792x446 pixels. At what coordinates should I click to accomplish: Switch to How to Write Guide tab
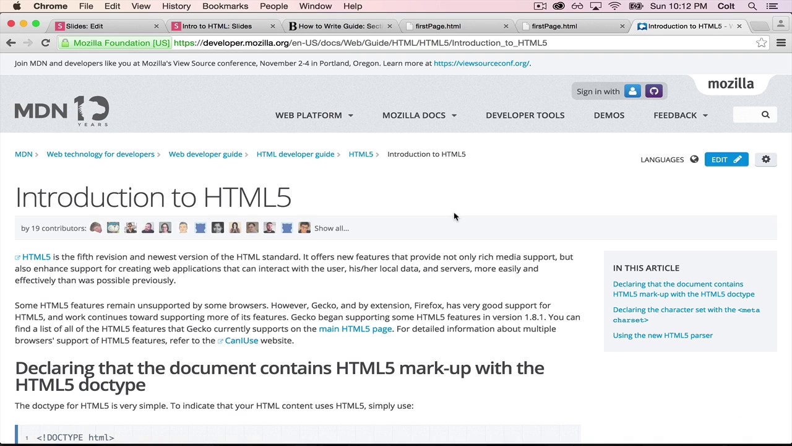pyautogui.click(x=339, y=26)
